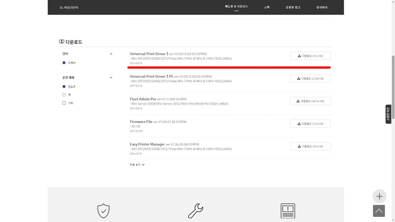Click the Fleet Admin Pro title
The height and width of the screenshot is (222, 395).
pyautogui.click(x=143, y=99)
